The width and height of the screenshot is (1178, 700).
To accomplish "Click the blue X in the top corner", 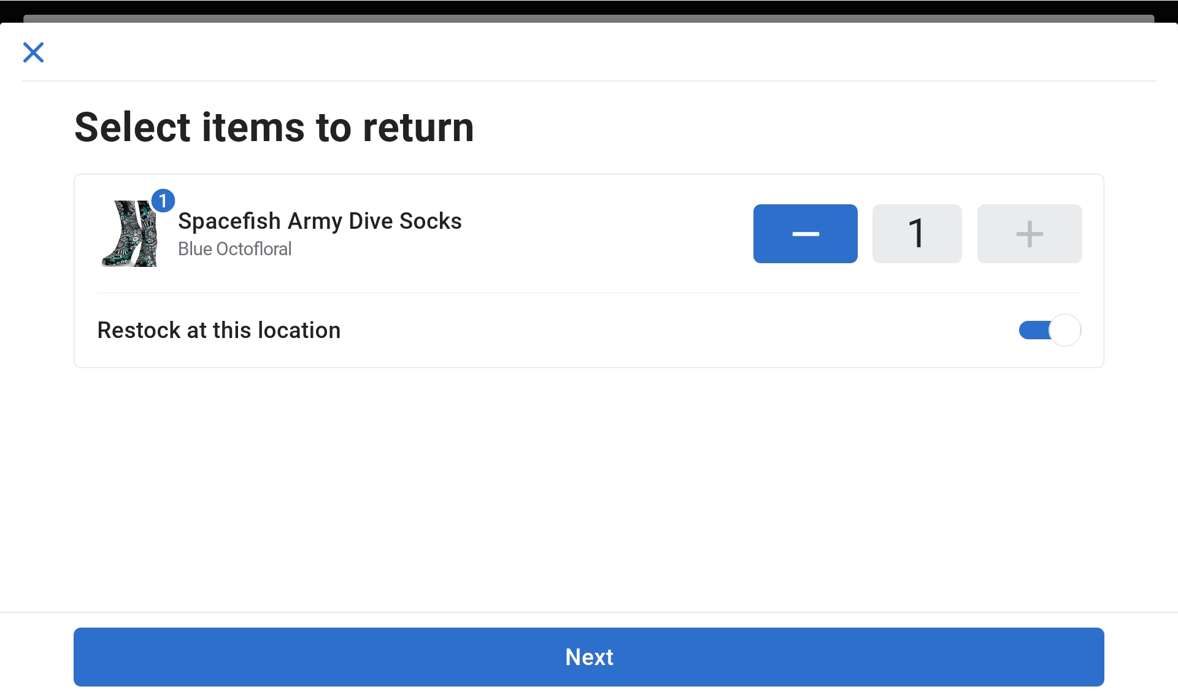I will (x=34, y=52).
